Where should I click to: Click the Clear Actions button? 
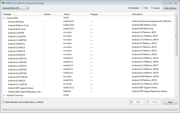point(170,8)
